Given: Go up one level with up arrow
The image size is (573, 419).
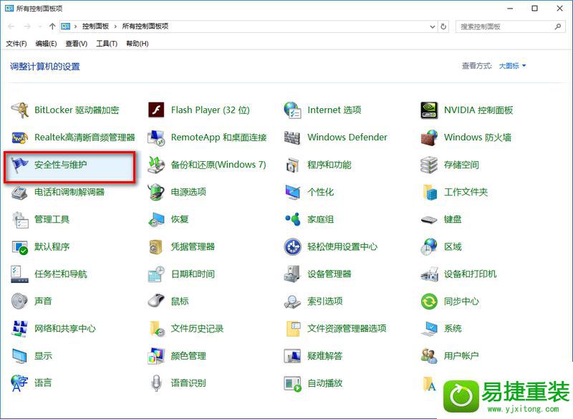Looking at the screenshot, I should click(x=52, y=27).
